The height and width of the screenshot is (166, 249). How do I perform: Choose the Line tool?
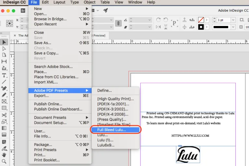point(4,82)
